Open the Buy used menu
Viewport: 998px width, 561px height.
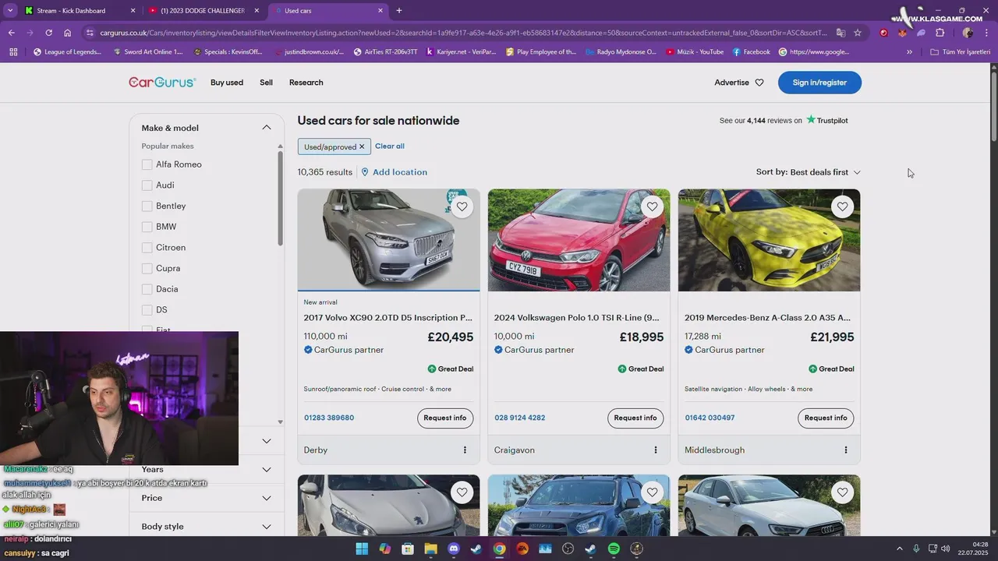pos(227,83)
